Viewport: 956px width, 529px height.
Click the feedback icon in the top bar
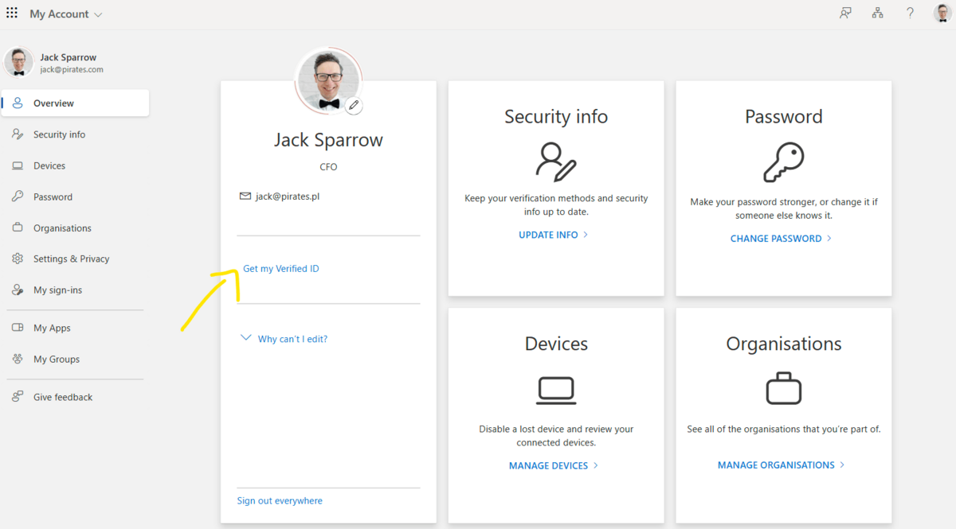(x=845, y=13)
